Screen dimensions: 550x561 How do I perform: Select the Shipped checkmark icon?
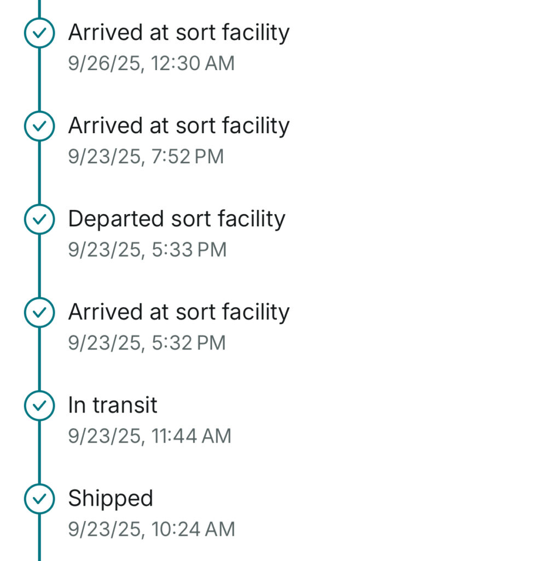click(39, 499)
